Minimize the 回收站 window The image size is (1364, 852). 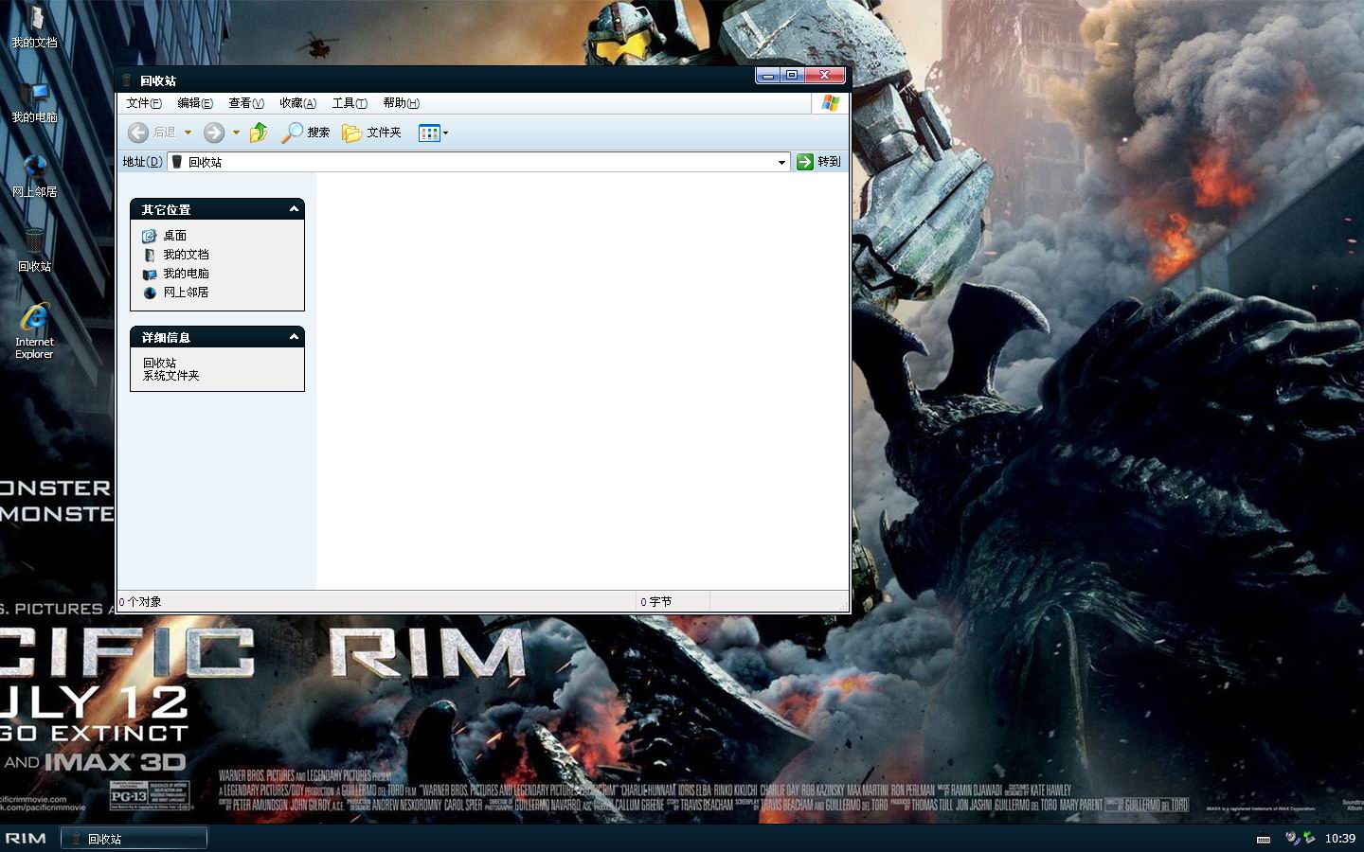click(x=768, y=76)
